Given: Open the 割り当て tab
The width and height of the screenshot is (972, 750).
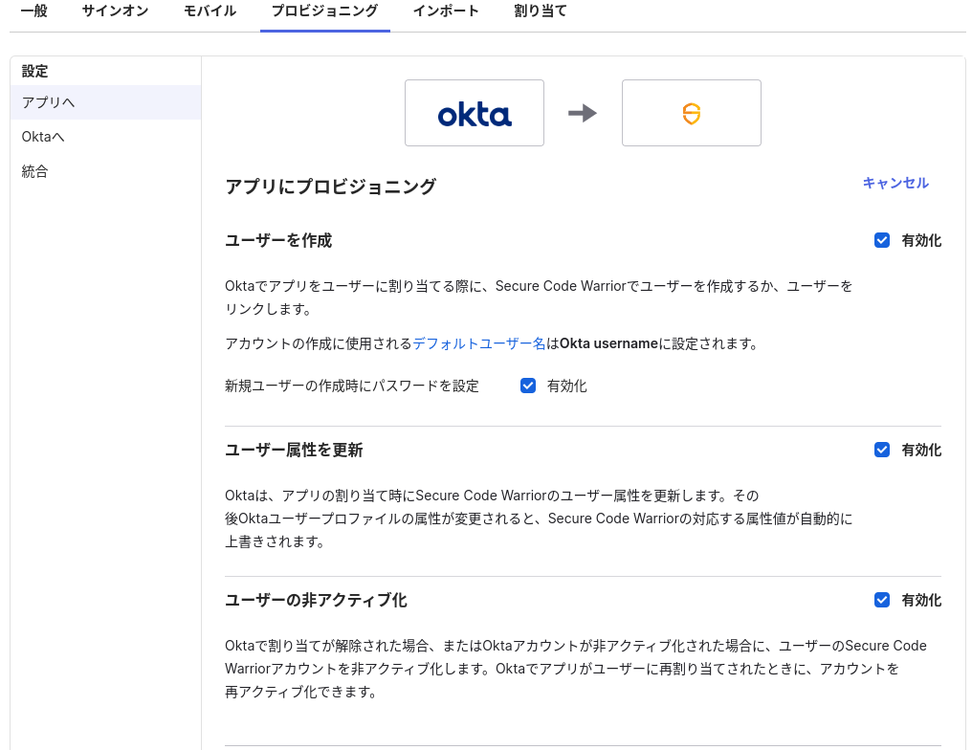Looking at the screenshot, I should pos(541,11).
